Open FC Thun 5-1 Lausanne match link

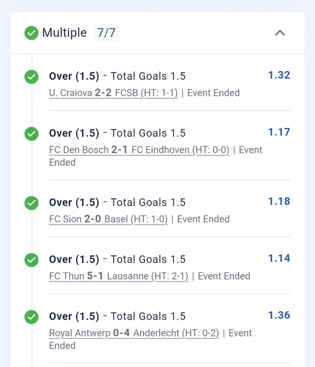[118, 276]
